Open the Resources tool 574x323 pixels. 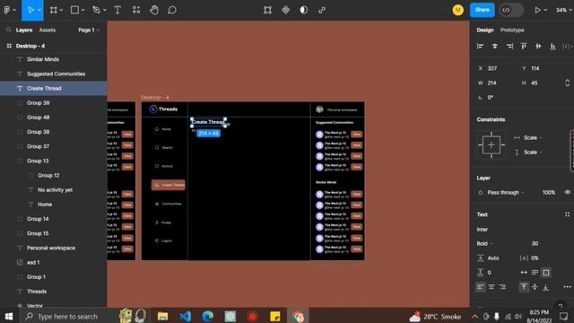pos(136,10)
